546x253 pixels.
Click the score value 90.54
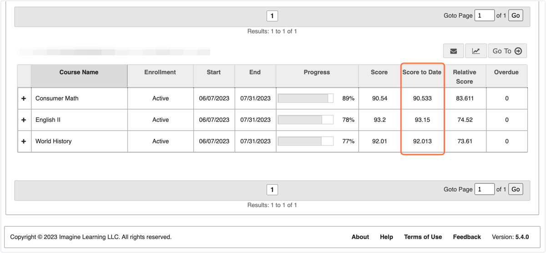pyautogui.click(x=379, y=98)
